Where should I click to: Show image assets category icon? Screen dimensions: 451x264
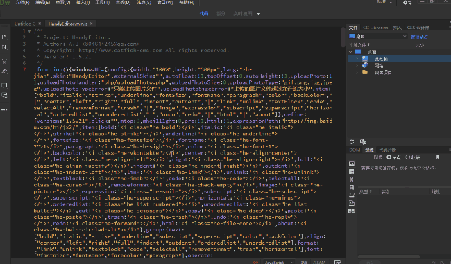(x=352, y=164)
